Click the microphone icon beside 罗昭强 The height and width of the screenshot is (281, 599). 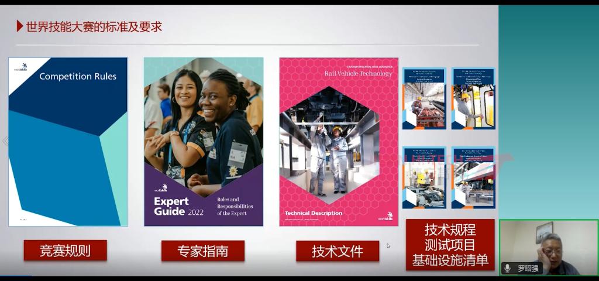click(507, 268)
